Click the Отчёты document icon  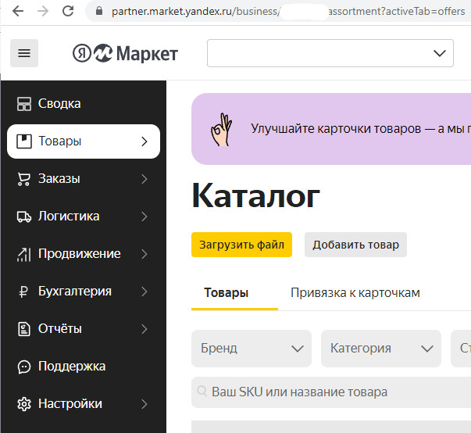(x=24, y=329)
